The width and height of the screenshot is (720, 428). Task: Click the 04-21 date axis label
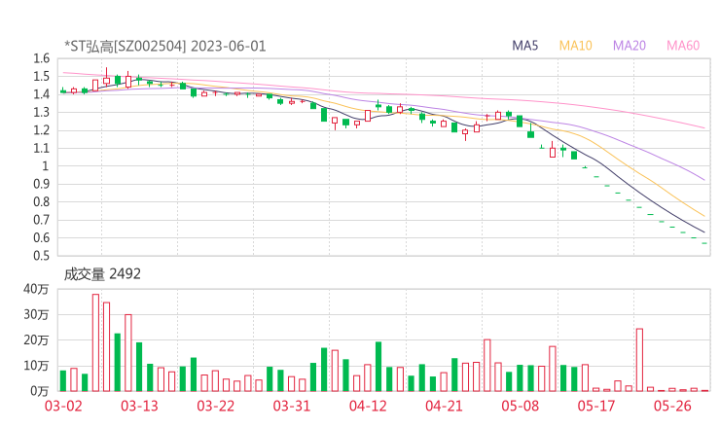pos(444,406)
